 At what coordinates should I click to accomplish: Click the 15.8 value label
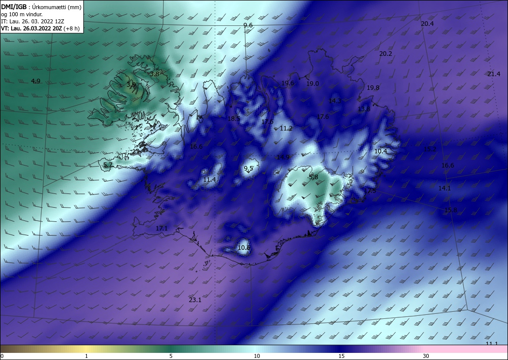(x=451, y=210)
